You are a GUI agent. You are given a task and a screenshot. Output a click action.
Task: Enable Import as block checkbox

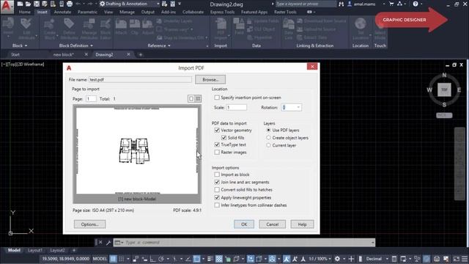pyautogui.click(x=217, y=175)
